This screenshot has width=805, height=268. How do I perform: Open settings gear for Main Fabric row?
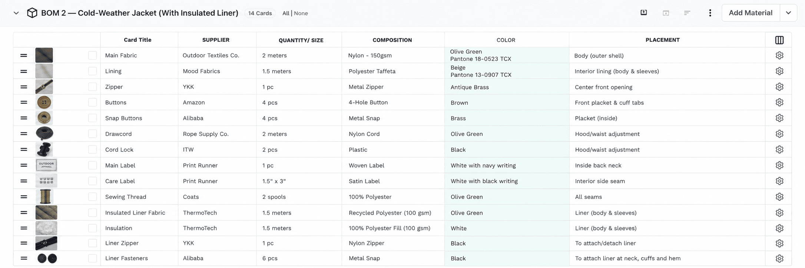[779, 55]
